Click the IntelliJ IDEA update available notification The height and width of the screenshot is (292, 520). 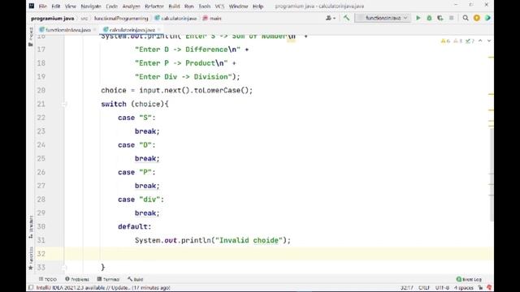103,288
